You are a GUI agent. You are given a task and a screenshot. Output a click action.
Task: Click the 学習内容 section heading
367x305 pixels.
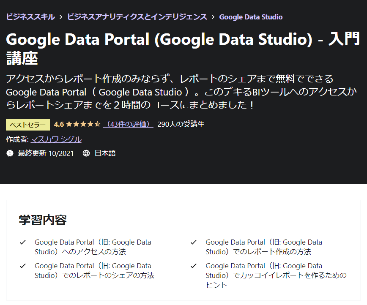pos(43,220)
